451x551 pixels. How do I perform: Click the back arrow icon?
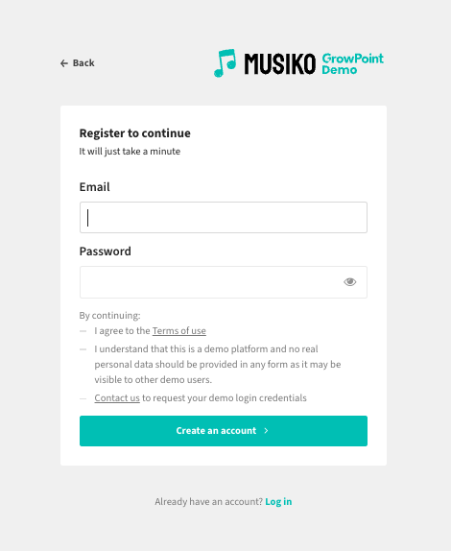pyautogui.click(x=64, y=63)
